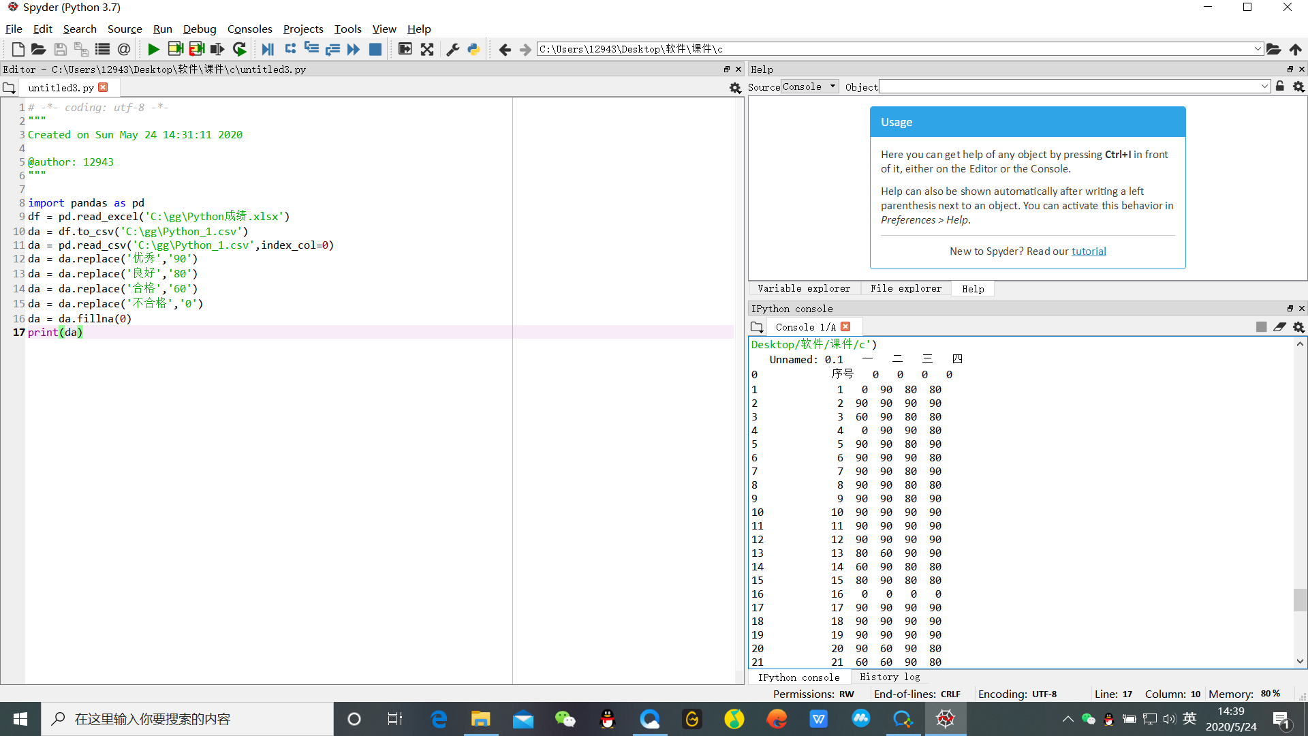Open the Consoles menu
The height and width of the screenshot is (736, 1308).
click(249, 29)
